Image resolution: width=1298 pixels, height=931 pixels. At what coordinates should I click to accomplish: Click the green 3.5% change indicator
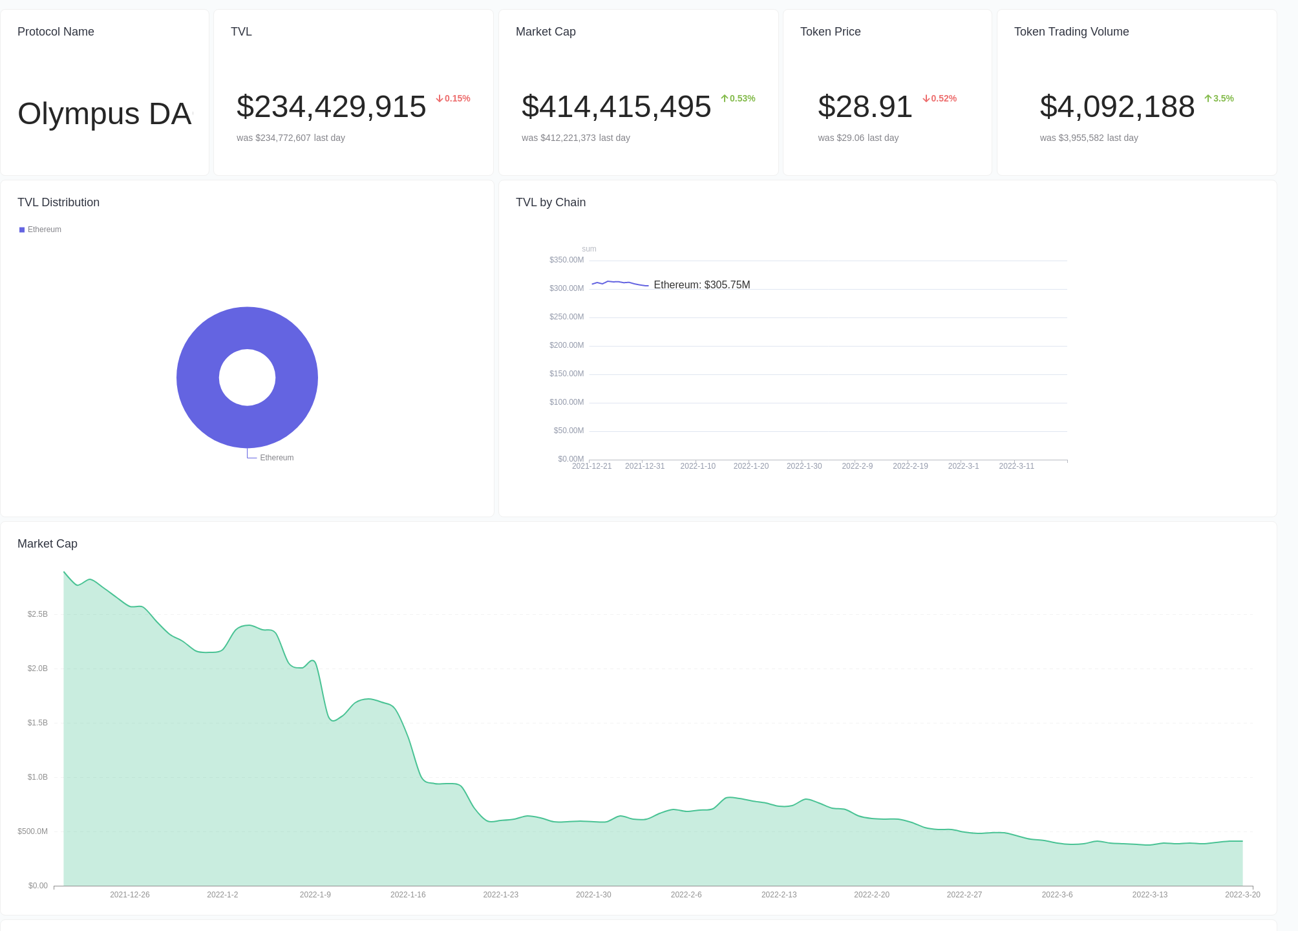1219,98
